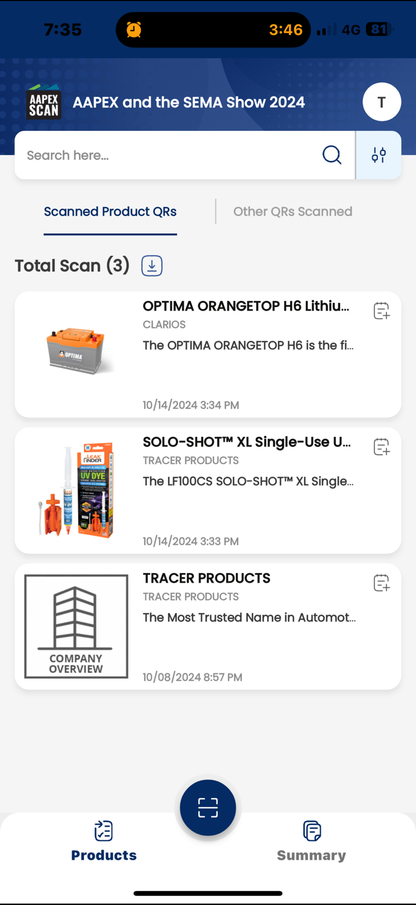Select the Products icon in bottom navigation
Viewport: 416px width, 905px height.
104,831
